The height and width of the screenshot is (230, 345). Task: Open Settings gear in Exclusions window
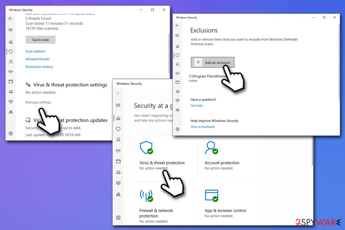click(177, 129)
